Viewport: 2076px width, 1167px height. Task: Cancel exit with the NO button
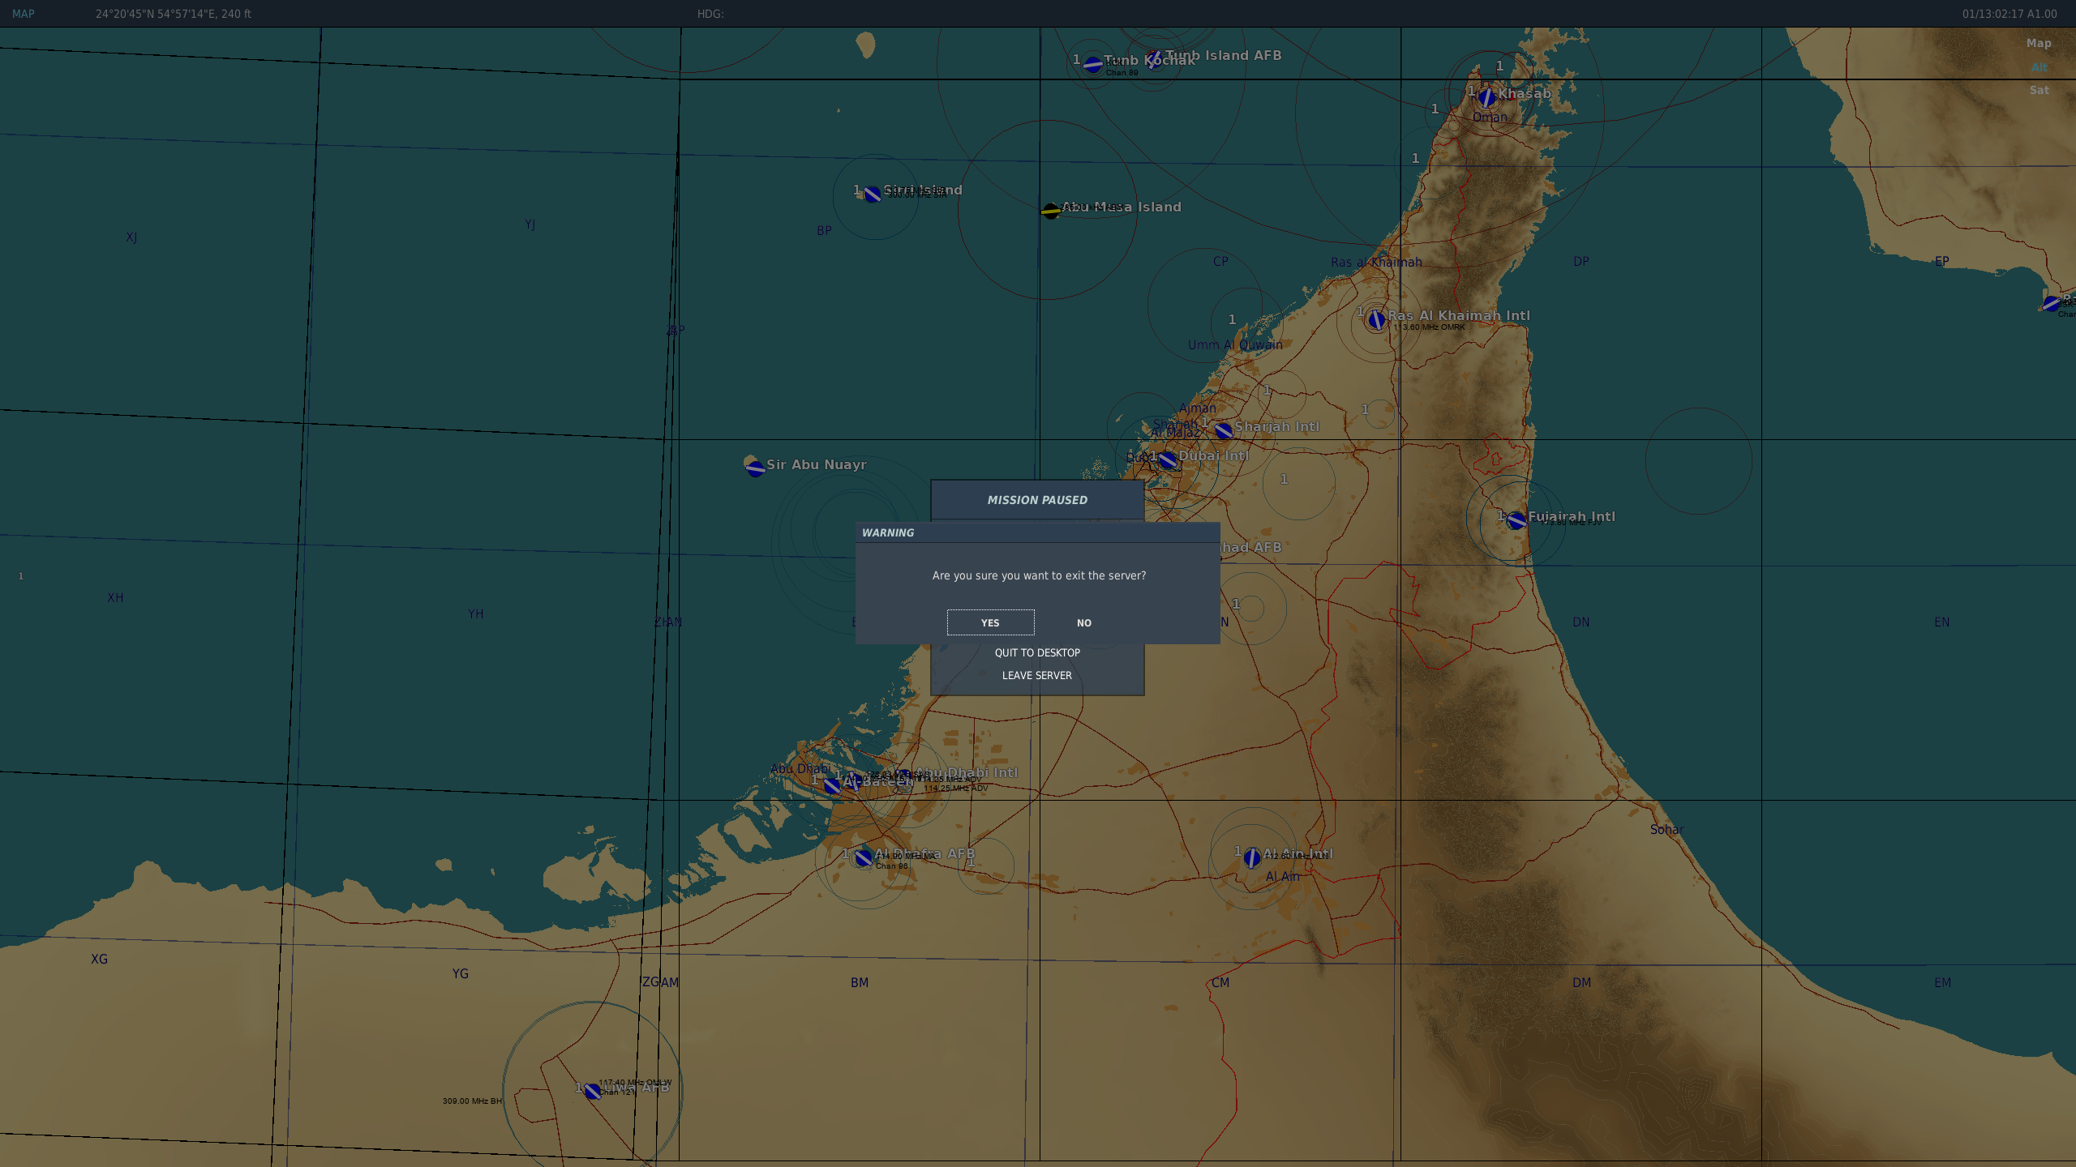pos(1084,622)
